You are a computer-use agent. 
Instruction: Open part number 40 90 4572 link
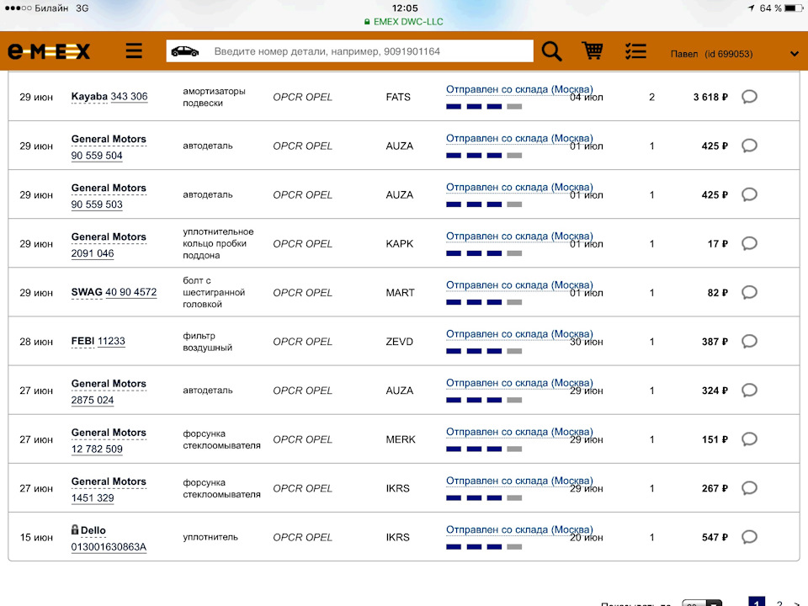pyautogui.click(x=131, y=292)
